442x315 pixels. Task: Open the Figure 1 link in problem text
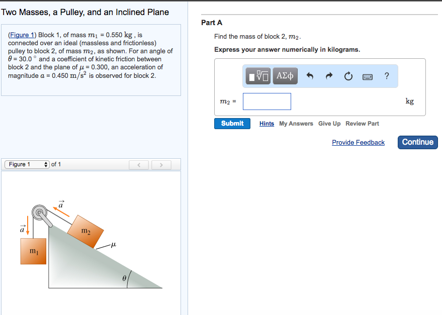pyautogui.click(x=22, y=34)
